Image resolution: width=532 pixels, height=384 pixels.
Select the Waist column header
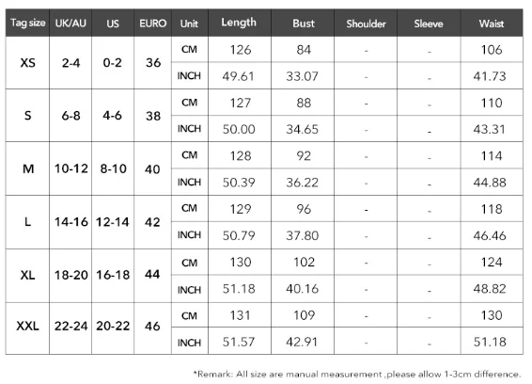492,24
